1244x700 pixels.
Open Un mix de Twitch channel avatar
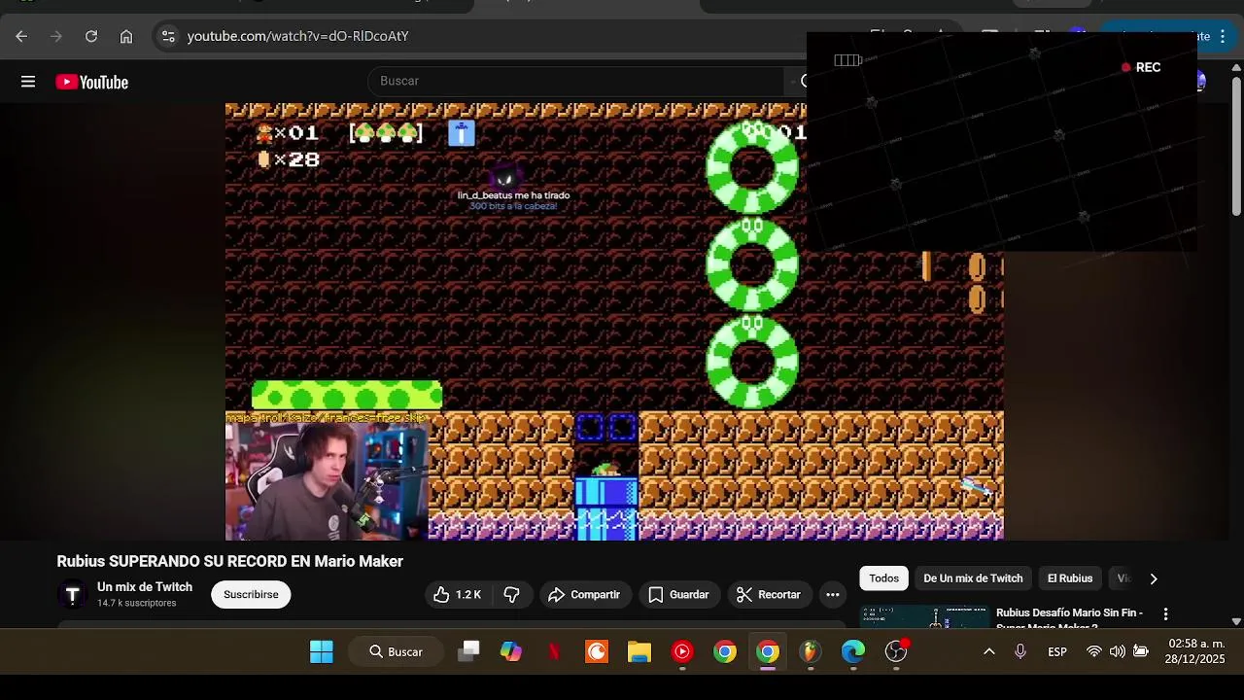click(73, 595)
